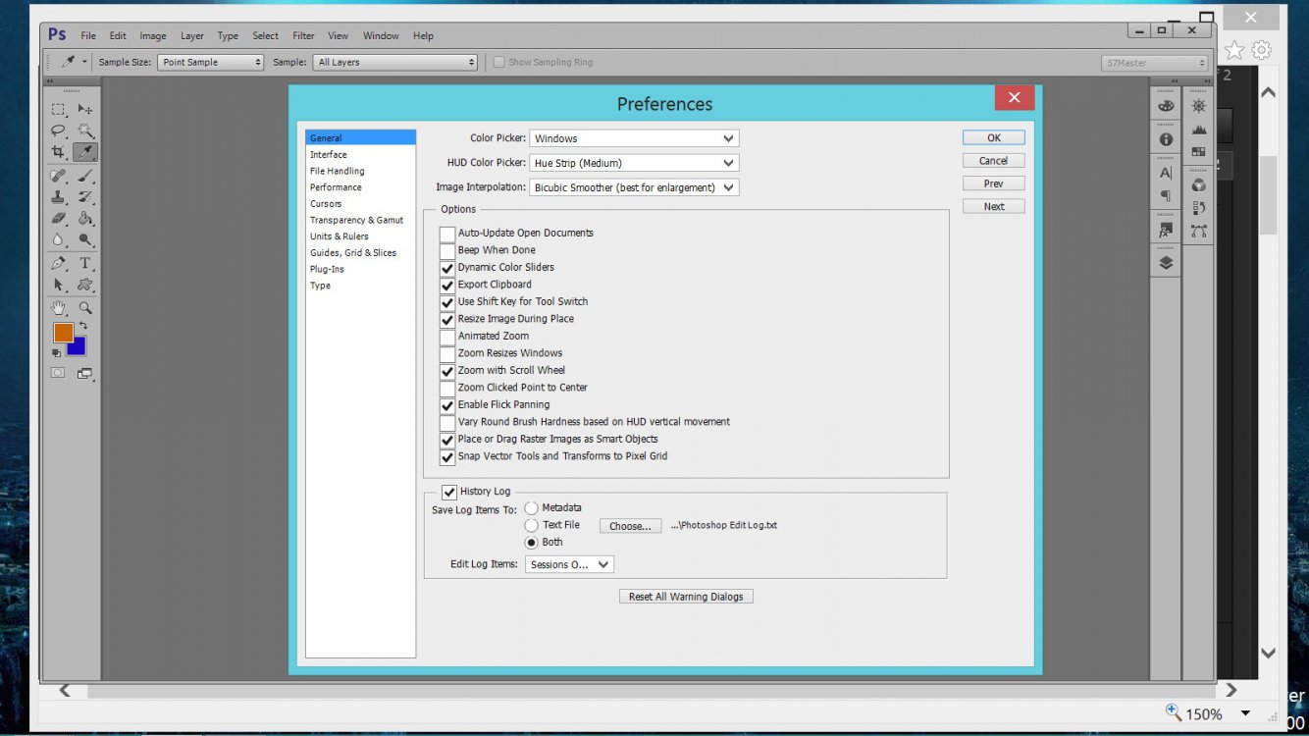Open the Layers panel icon
This screenshot has width=1309, height=736.
tap(1166, 263)
